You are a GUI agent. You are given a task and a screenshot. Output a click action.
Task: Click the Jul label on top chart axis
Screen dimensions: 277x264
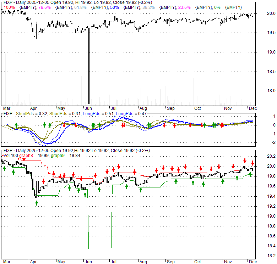point(113,108)
